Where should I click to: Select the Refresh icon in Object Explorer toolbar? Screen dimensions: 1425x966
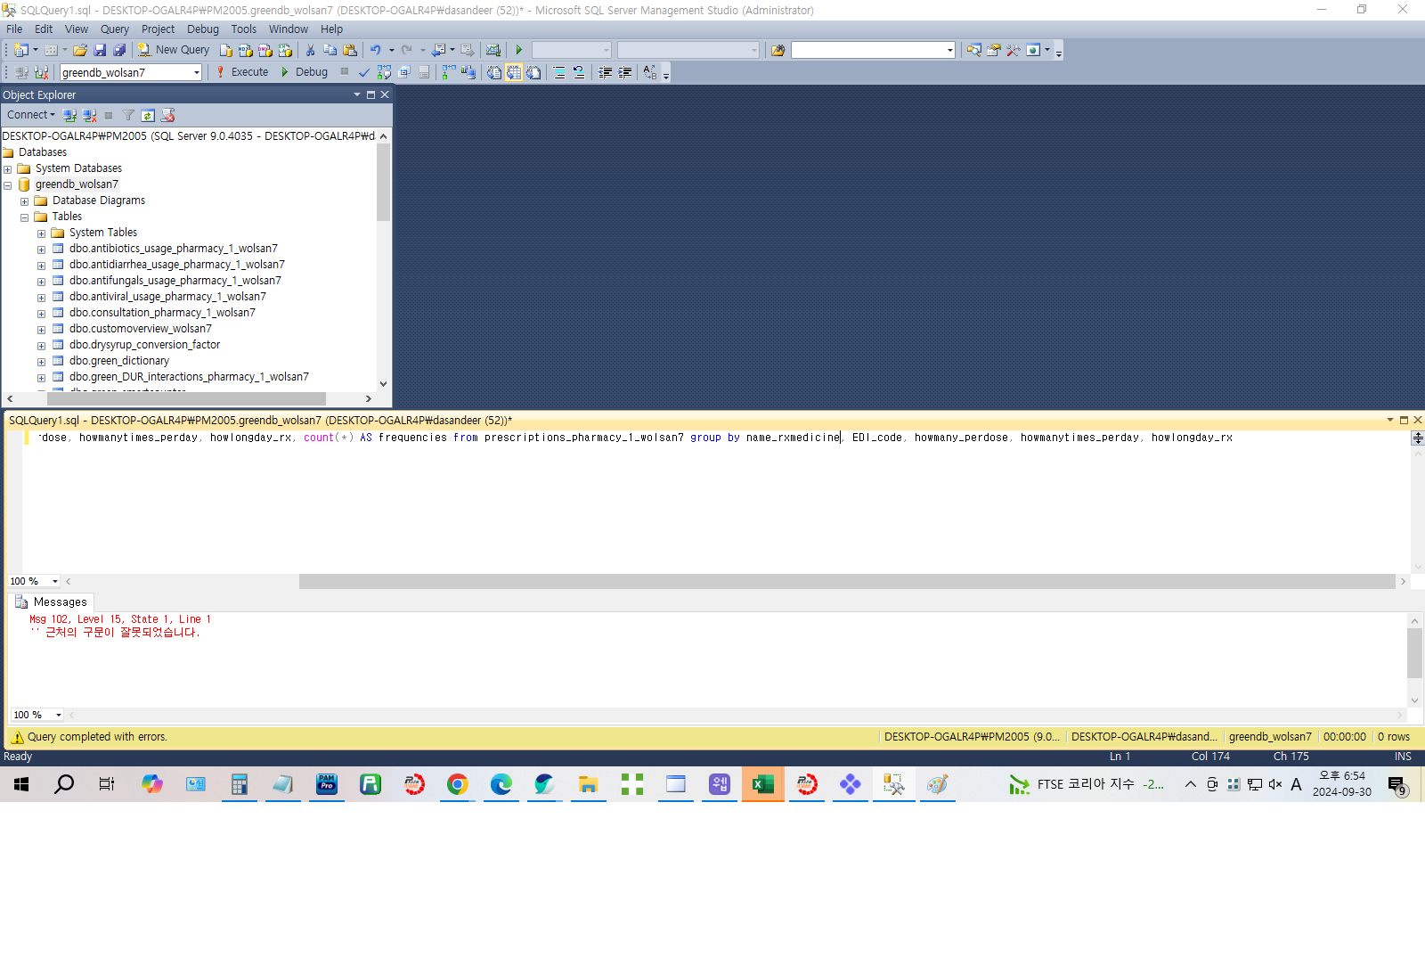(x=148, y=115)
